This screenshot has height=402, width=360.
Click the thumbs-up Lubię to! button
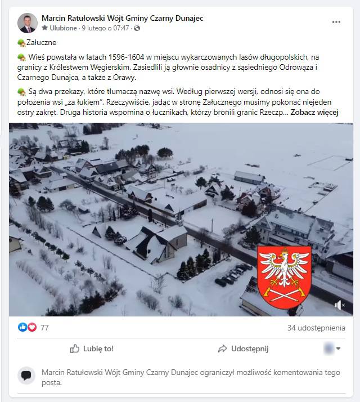coord(92,349)
